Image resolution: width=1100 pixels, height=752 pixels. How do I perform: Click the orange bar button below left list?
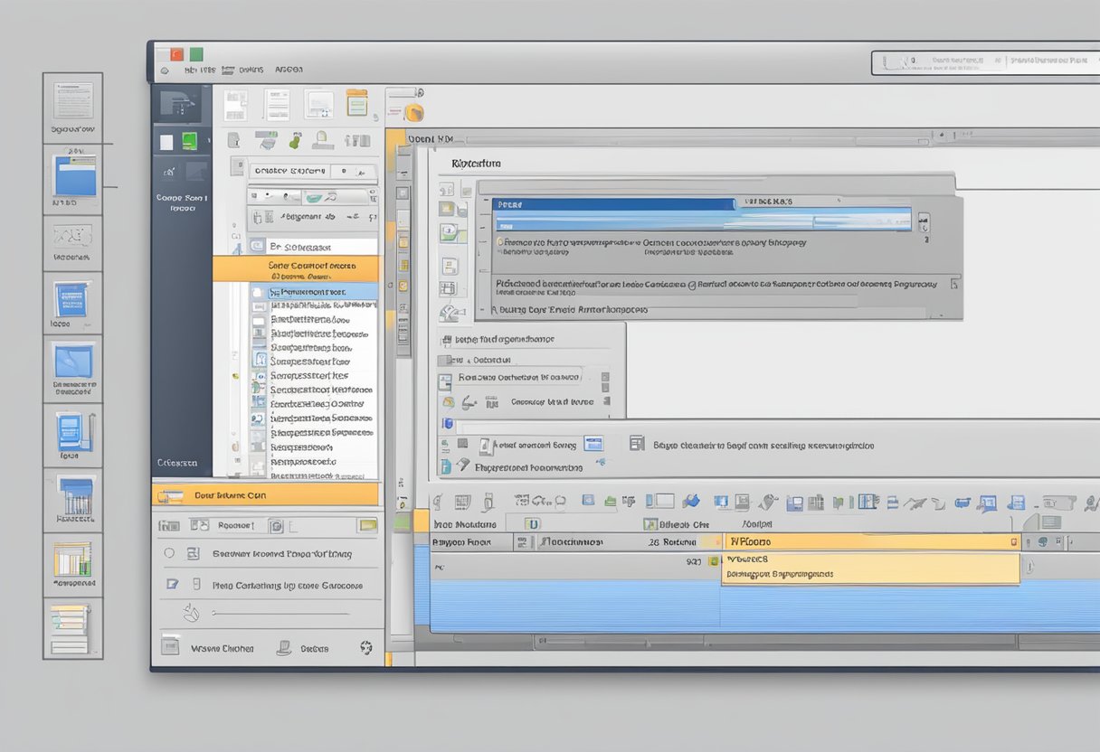(265, 495)
